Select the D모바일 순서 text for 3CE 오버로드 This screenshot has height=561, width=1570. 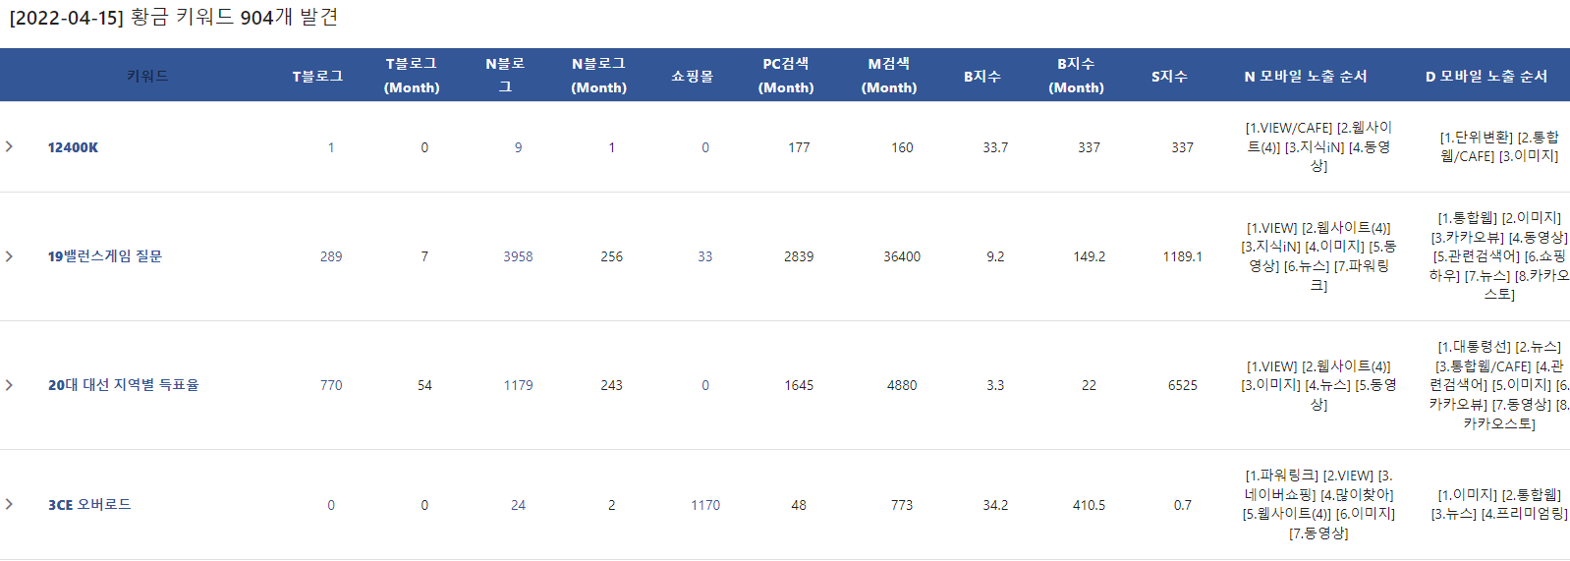tap(1499, 504)
